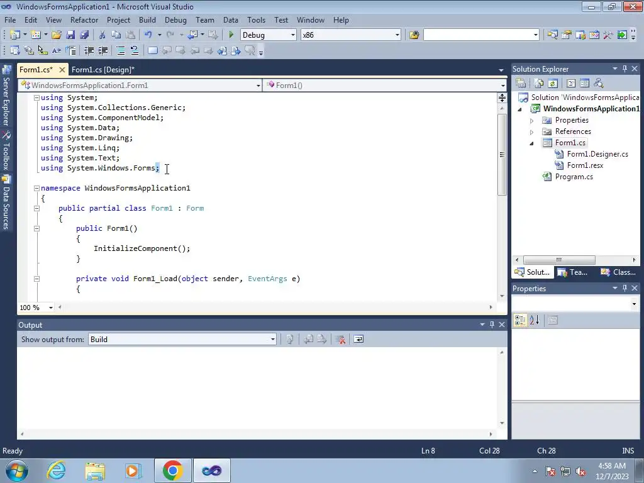Collapse the Form1.cs node in Solution Explorer

(531, 143)
